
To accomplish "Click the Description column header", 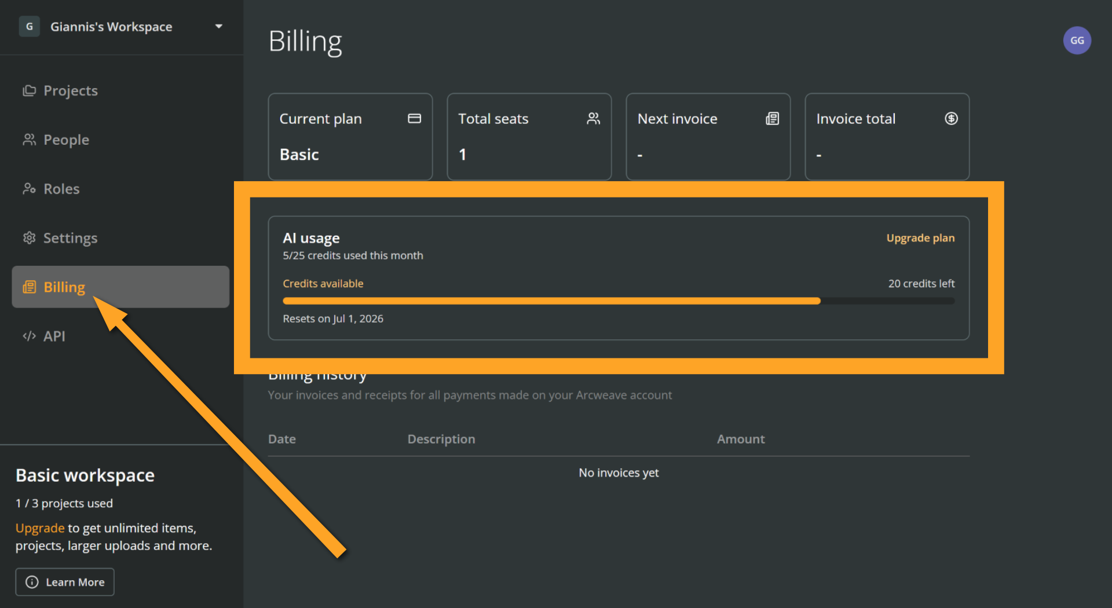I will tap(441, 439).
